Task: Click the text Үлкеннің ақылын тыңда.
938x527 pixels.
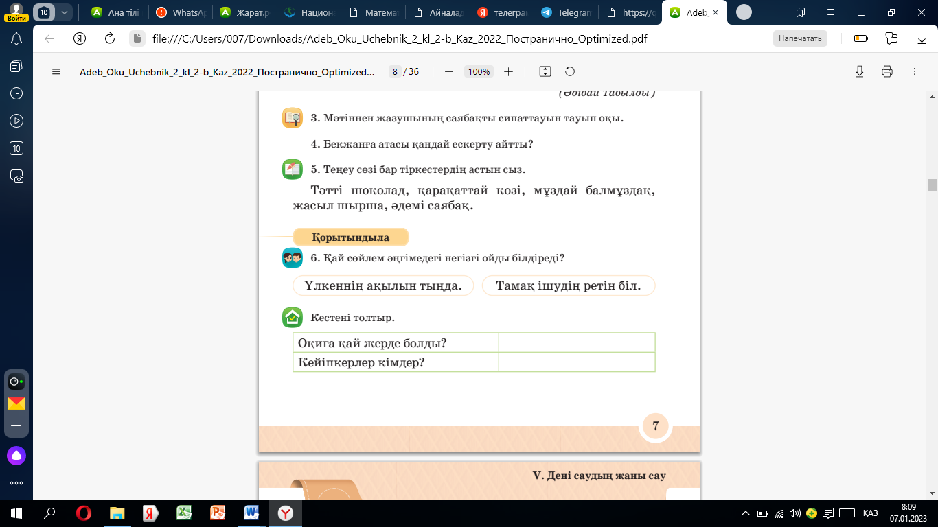Action: pos(383,285)
